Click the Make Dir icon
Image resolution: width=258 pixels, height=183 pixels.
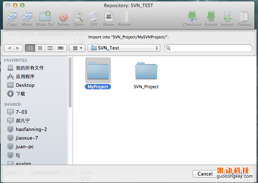[x=45, y=17]
